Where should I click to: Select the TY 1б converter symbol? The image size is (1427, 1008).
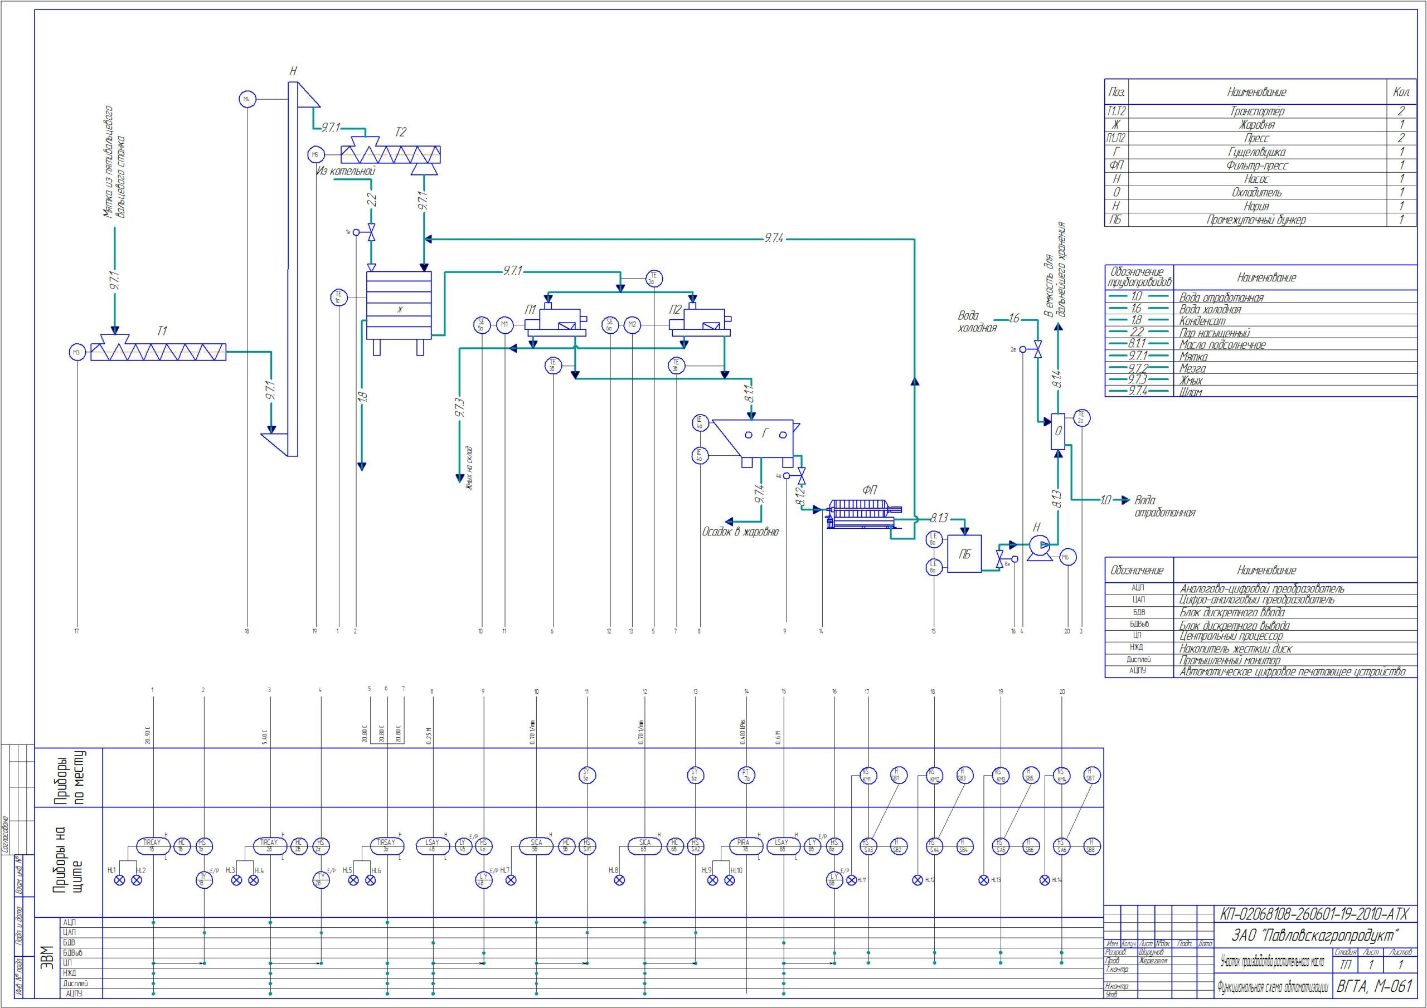pos(203,879)
